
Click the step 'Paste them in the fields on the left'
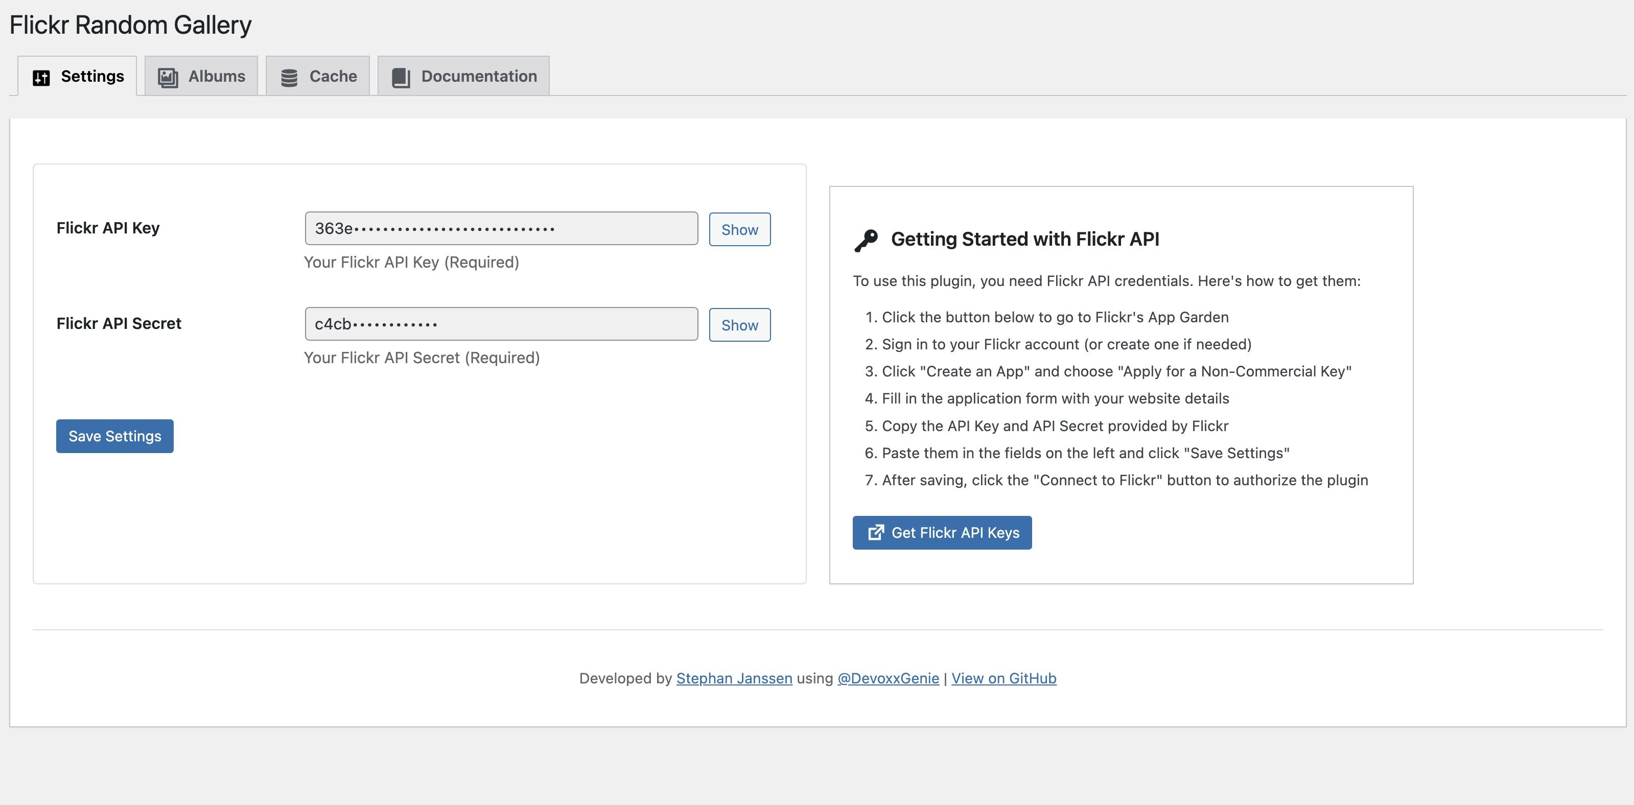1085,453
